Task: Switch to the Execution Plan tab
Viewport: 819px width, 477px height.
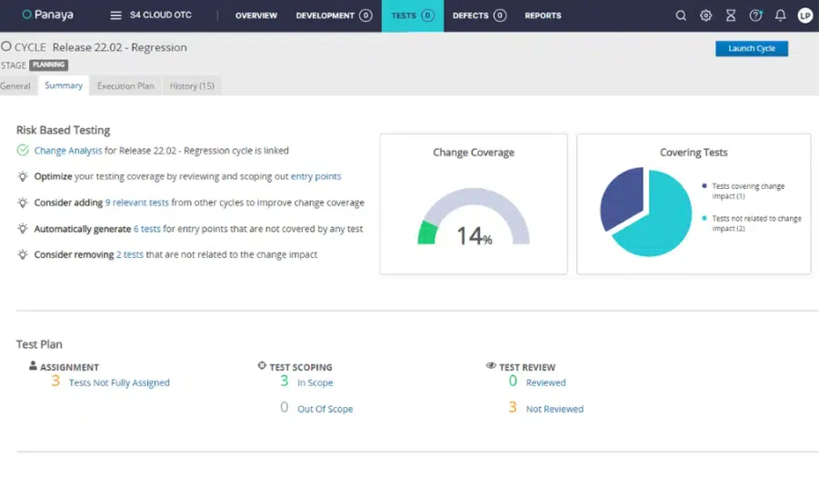Action: click(125, 85)
